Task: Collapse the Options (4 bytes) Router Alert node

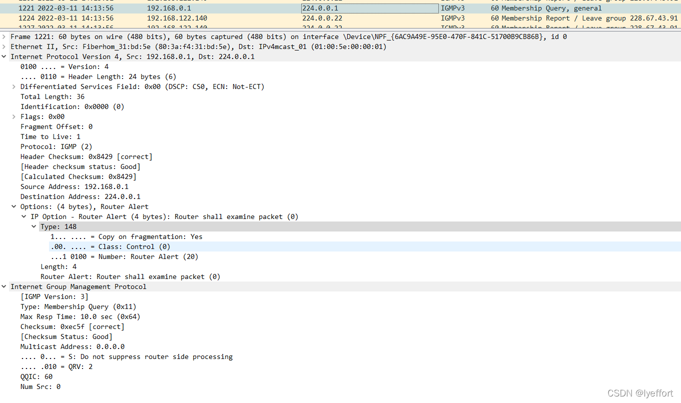Action: click(14, 206)
